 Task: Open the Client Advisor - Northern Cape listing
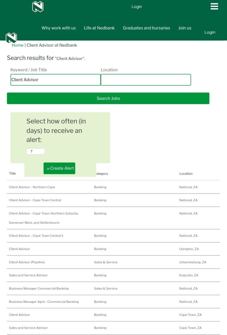(32, 187)
